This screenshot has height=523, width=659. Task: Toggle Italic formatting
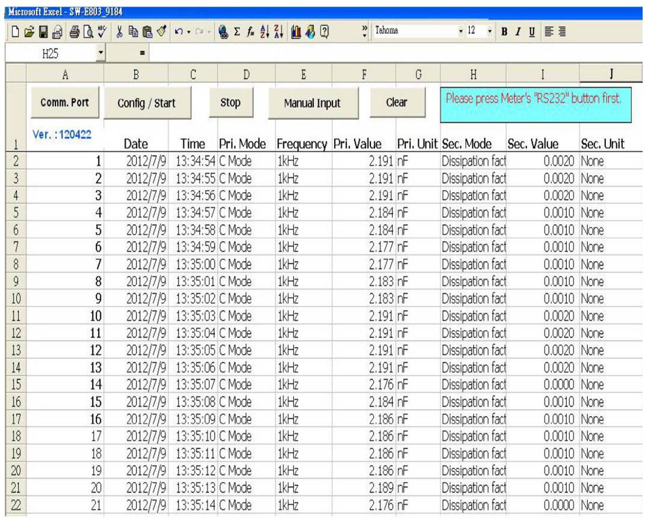[x=517, y=31]
